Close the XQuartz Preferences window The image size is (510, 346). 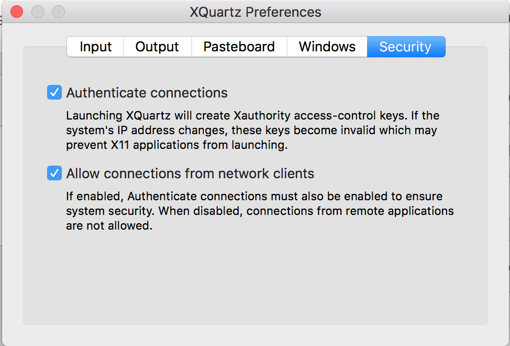[x=17, y=11]
